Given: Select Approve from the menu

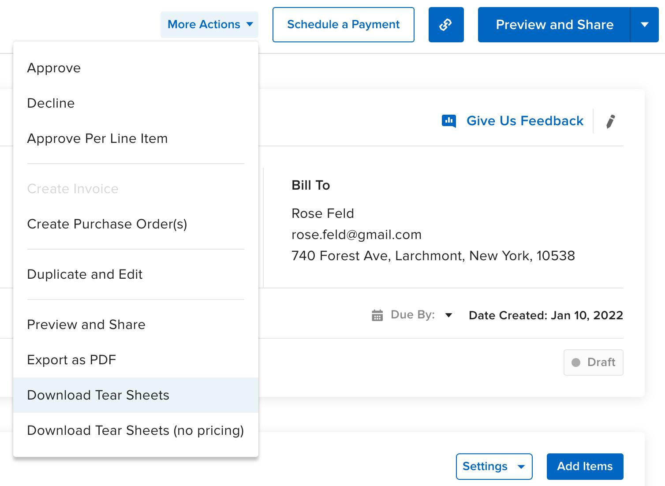Looking at the screenshot, I should tap(54, 68).
